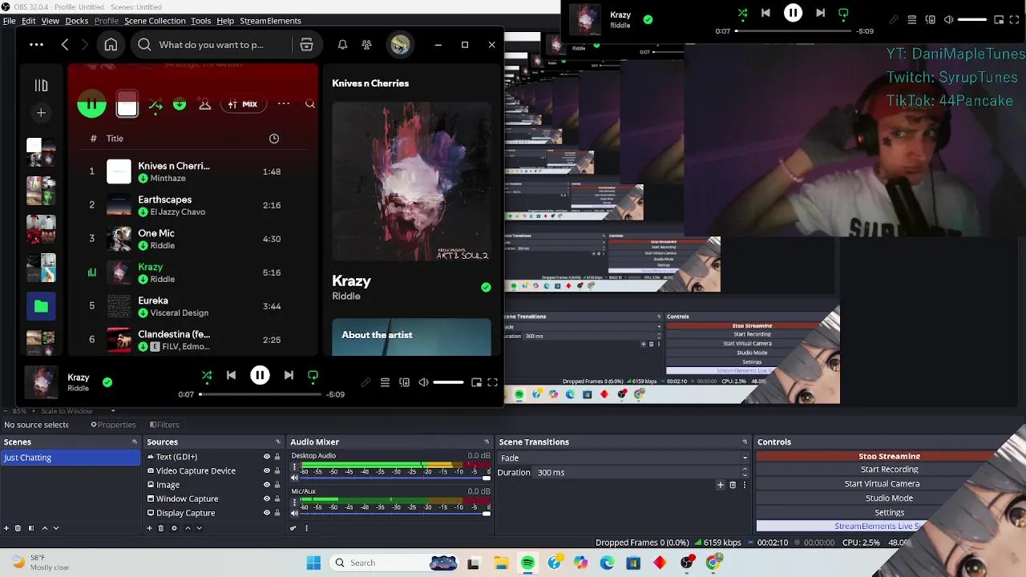Open miniplayer from Spotify window bar
This screenshot has width=1026, height=577.
[476, 382]
